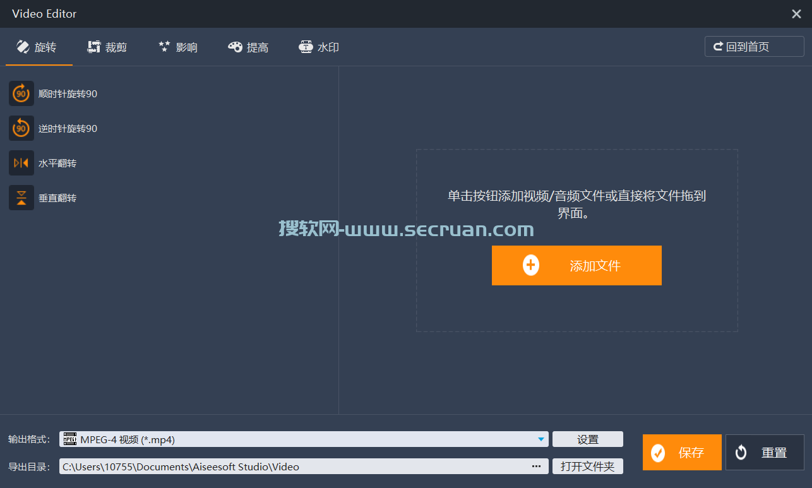Click the 回到首页 home button
The height and width of the screenshot is (488, 812).
pyautogui.click(x=755, y=47)
